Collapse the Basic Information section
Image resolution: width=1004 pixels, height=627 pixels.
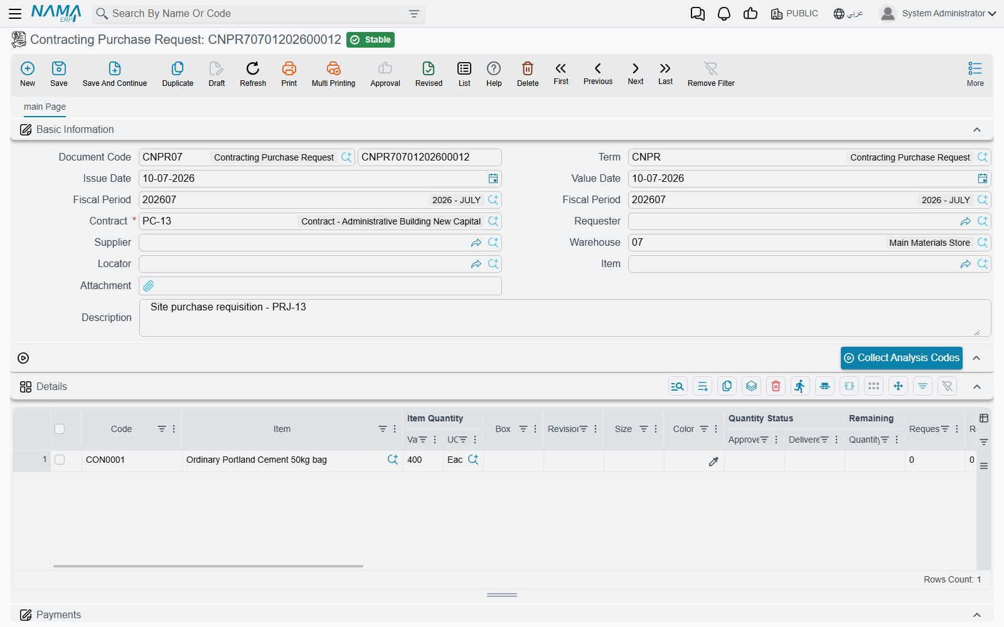(x=977, y=130)
